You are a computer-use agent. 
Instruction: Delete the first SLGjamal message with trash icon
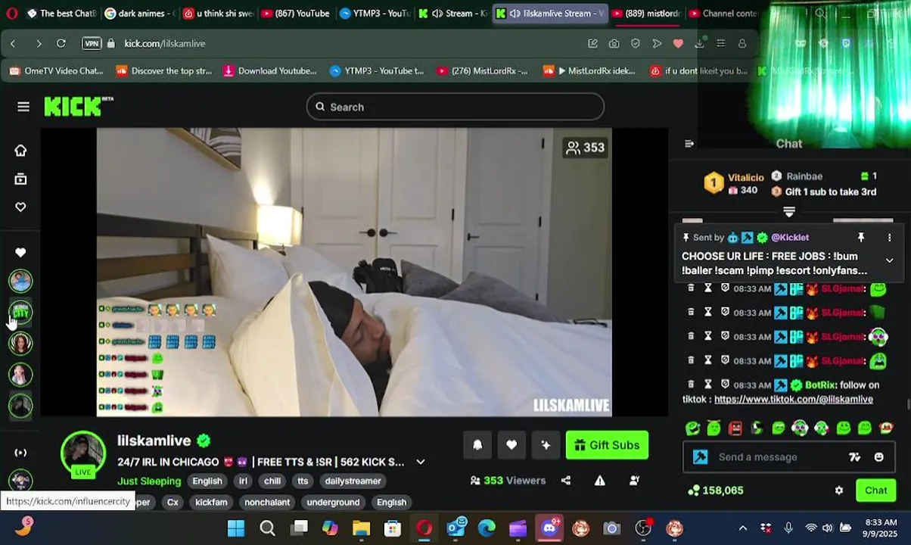(690, 288)
